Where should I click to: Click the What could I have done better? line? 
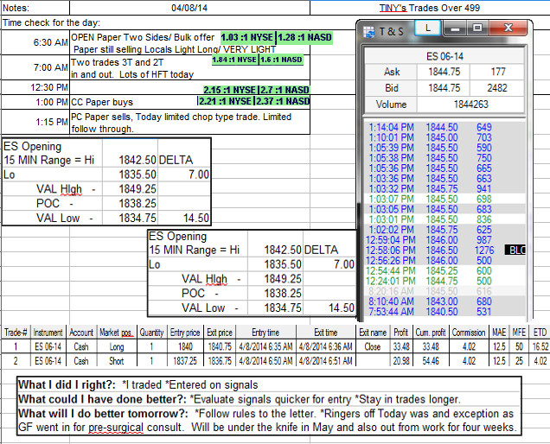pyautogui.click(x=239, y=399)
